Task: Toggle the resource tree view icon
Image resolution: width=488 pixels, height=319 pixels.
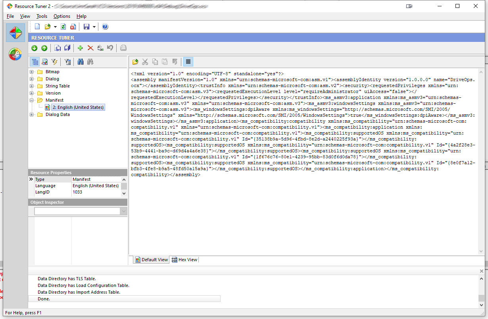Action: [x=35, y=62]
